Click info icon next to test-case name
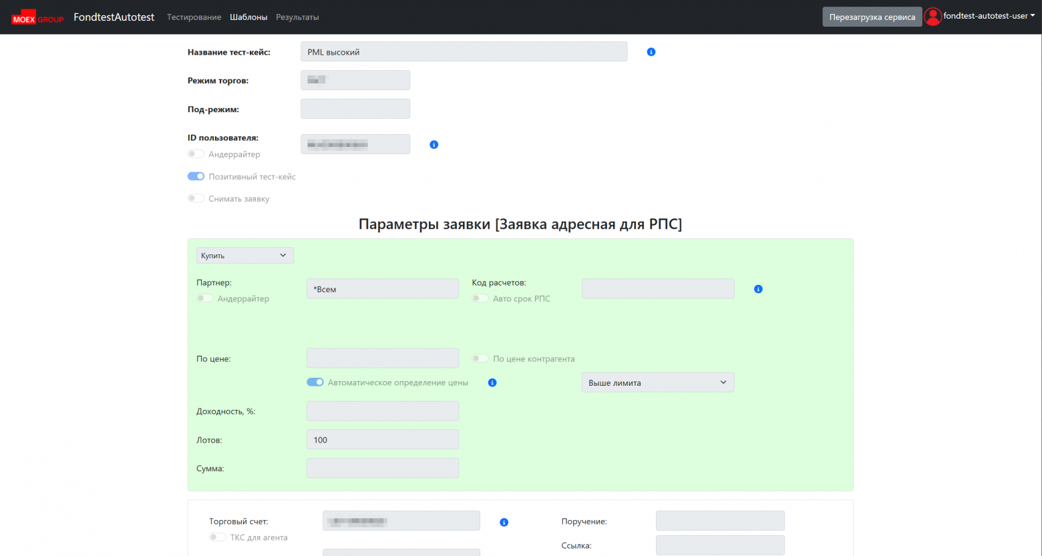Viewport: 1042px width, 556px height. point(651,52)
